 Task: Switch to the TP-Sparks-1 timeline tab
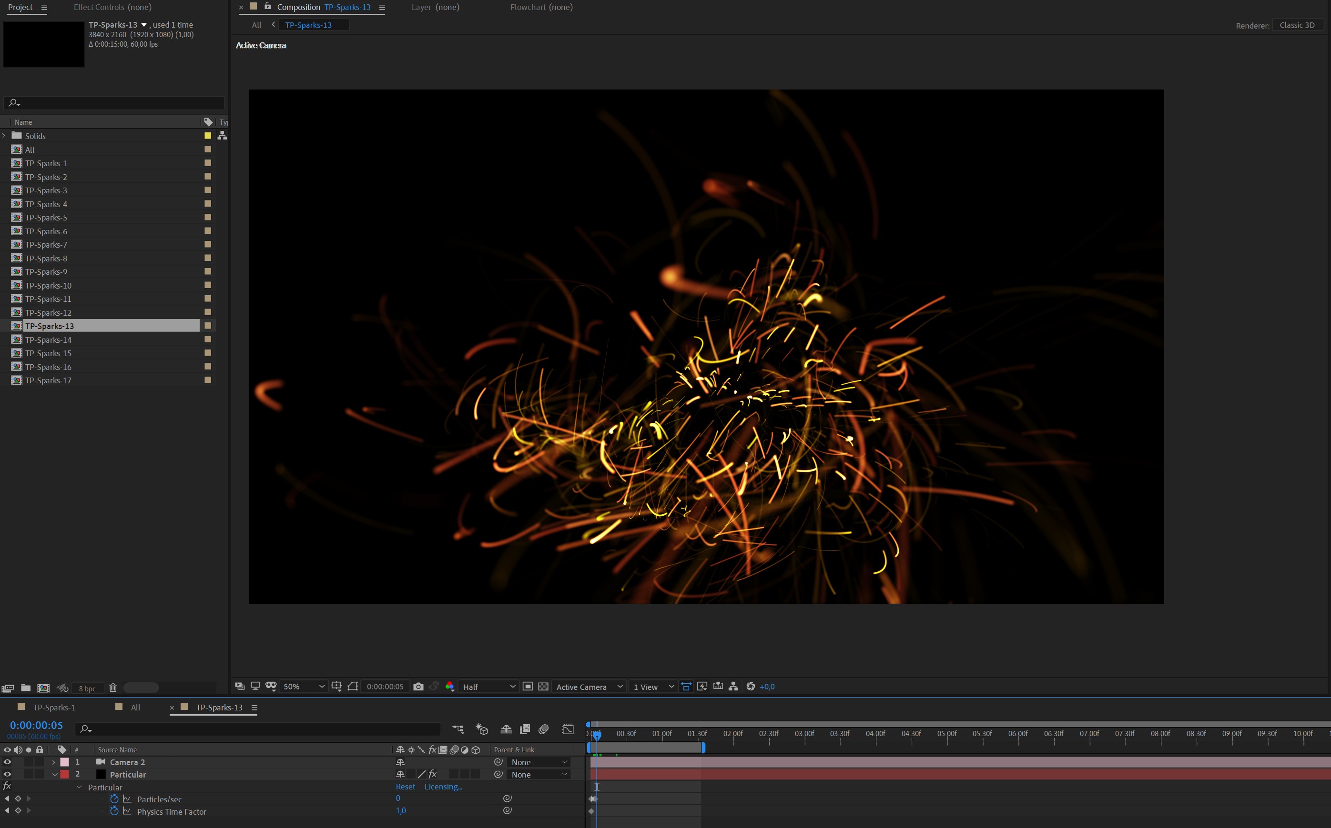[54, 708]
